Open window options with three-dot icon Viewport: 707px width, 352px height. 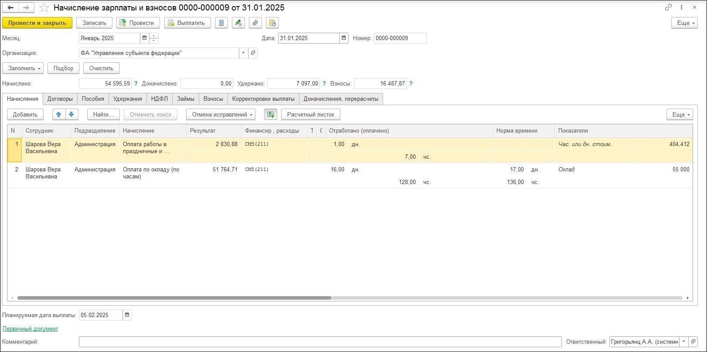(682, 7)
